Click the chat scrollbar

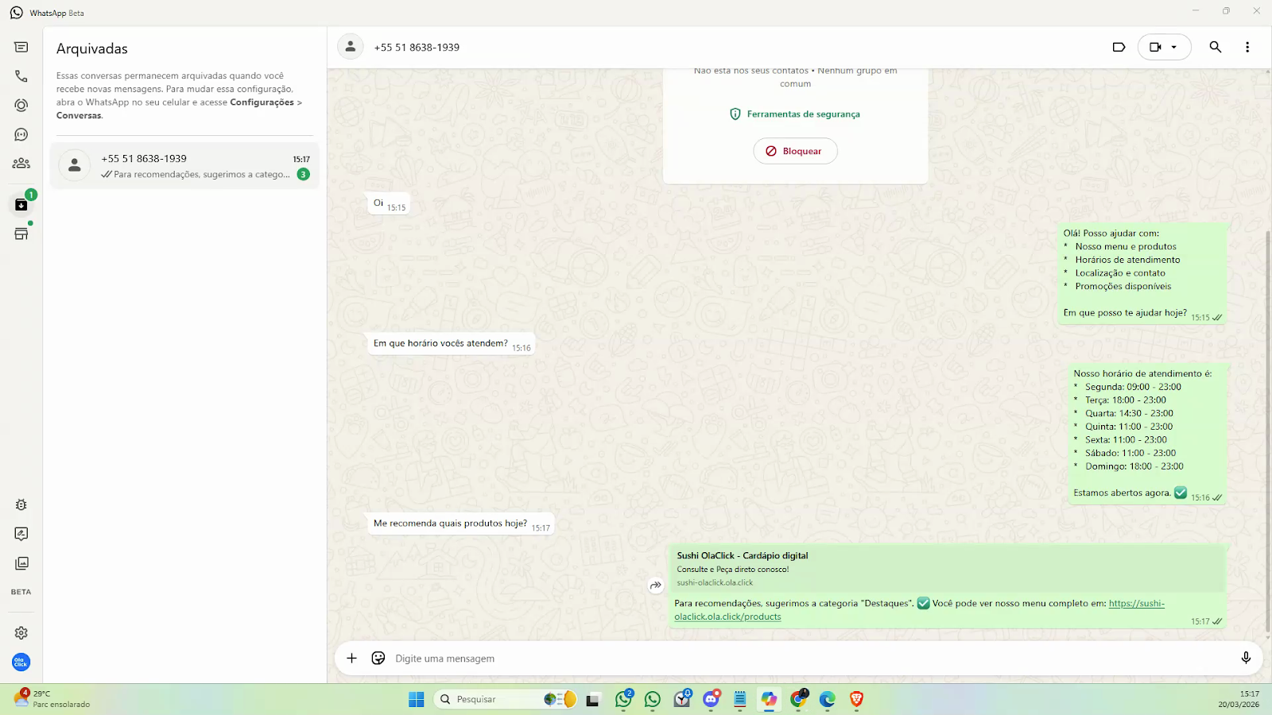point(1267,397)
